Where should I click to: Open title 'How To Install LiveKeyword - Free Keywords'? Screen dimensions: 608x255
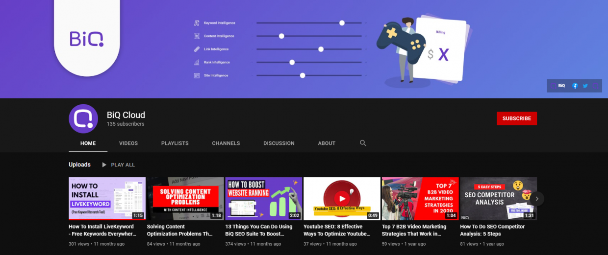point(102,231)
